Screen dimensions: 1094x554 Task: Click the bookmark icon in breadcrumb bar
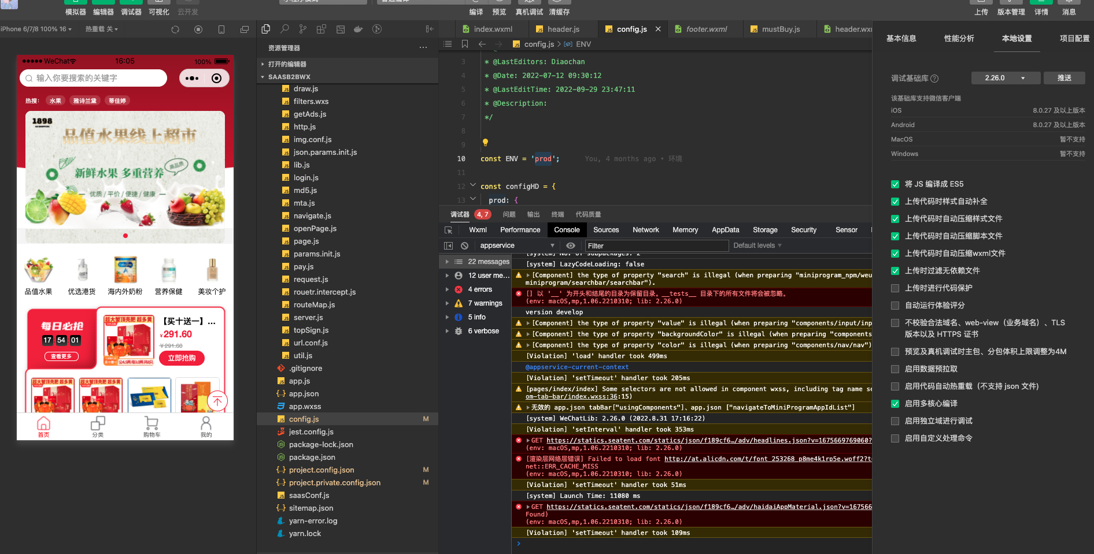click(x=465, y=44)
